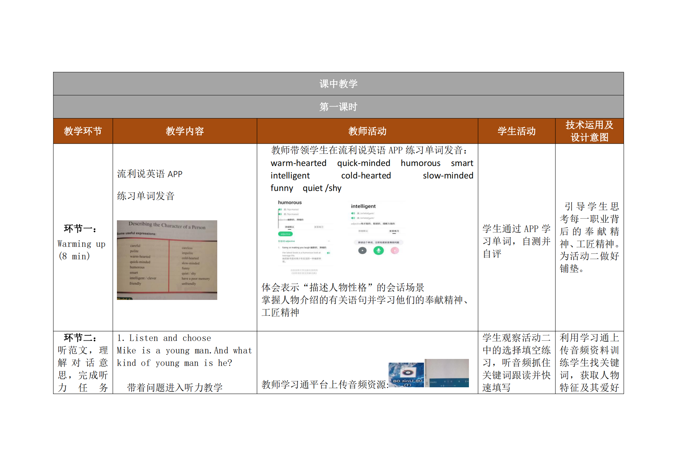Click the dark teal audio player screenshot
The width and height of the screenshot is (674, 476).
tap(447, 373)
